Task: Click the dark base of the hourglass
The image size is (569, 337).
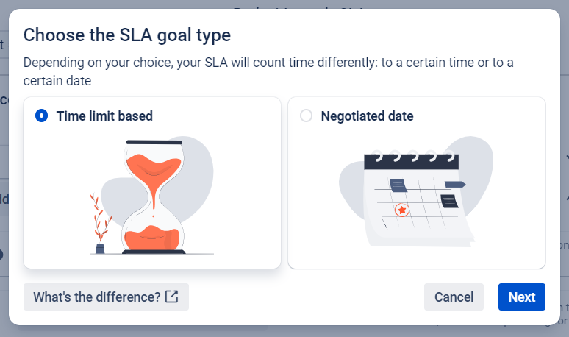Action: click(x=153, y=252)
